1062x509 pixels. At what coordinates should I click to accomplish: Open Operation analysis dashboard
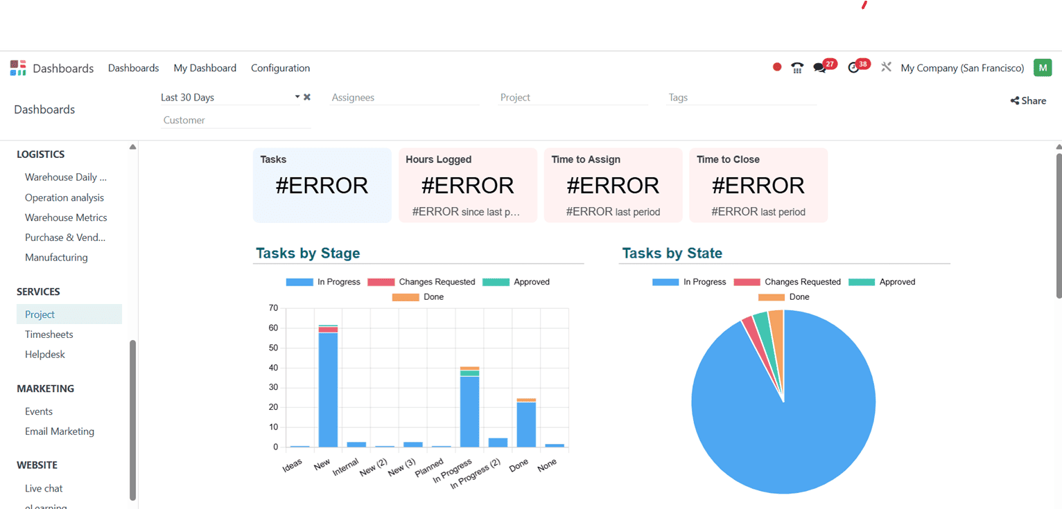coord(64,197)
